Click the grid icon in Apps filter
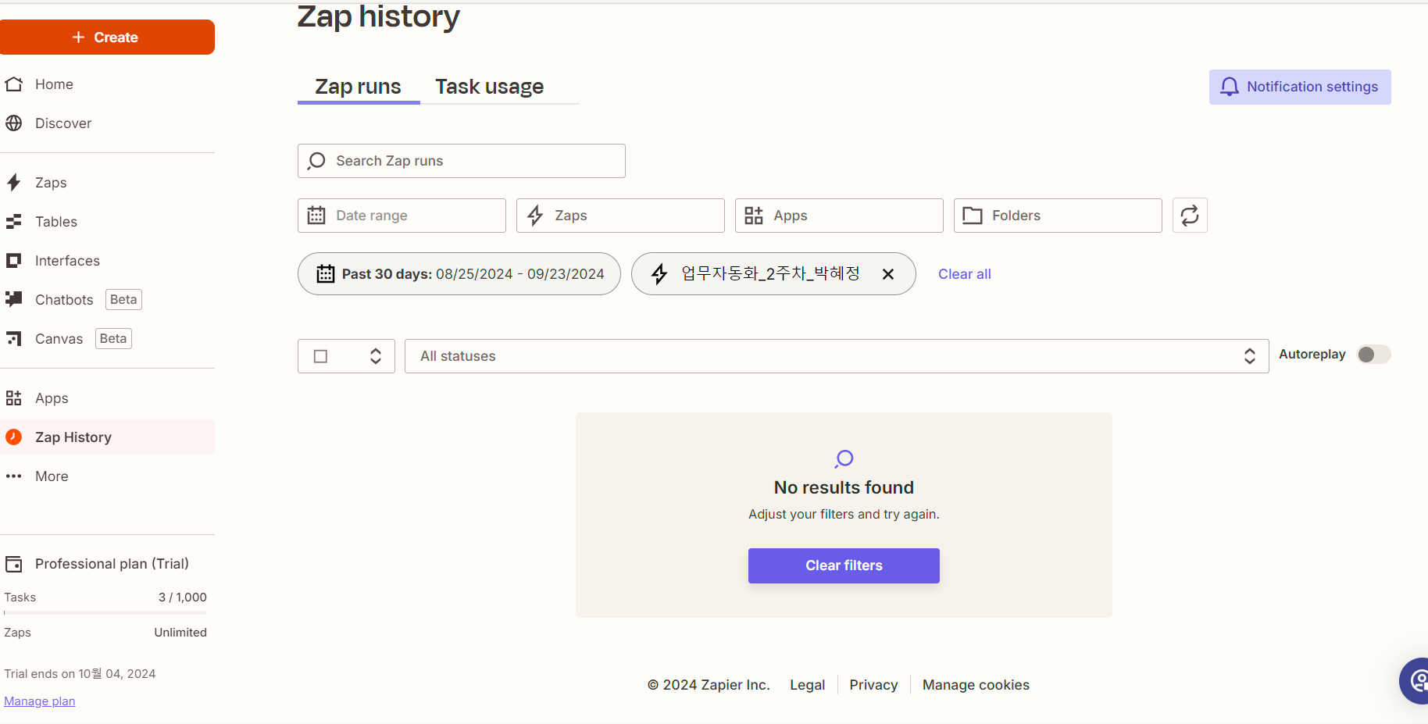 point(754,216)
